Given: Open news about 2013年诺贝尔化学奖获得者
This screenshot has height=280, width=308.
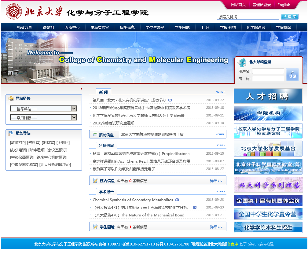Looking at the screenshot, I should (141, 108).
